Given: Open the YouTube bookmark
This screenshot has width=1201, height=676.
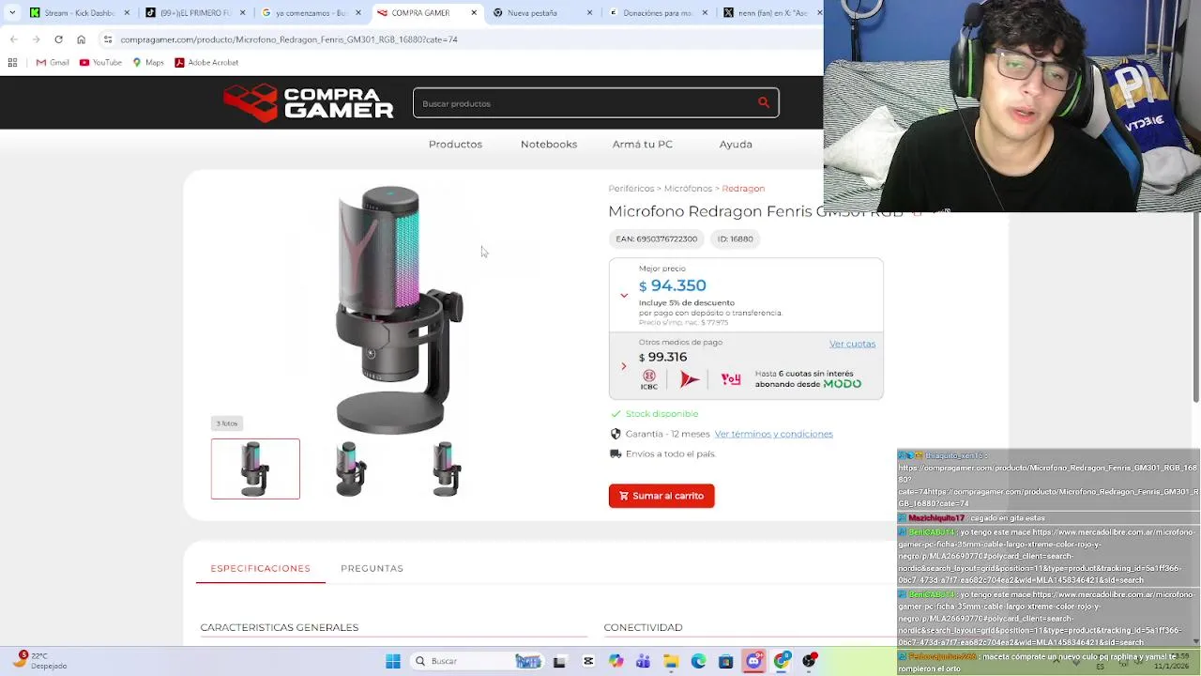Looking at the screenshot, I should [x=100, y=63].
